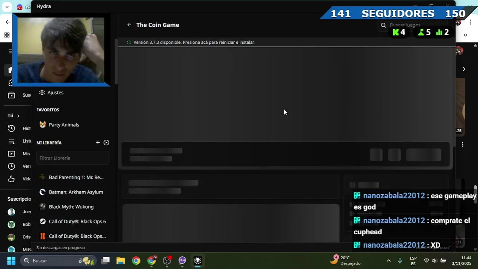The width and height of the screenshot is (478, 269).
Task: Open Hydra launcher icon on taskbar
Action: click(x=198, y=261)
